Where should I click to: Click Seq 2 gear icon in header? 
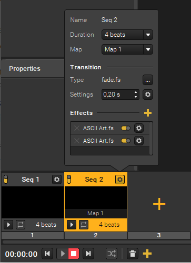[120, 180]
